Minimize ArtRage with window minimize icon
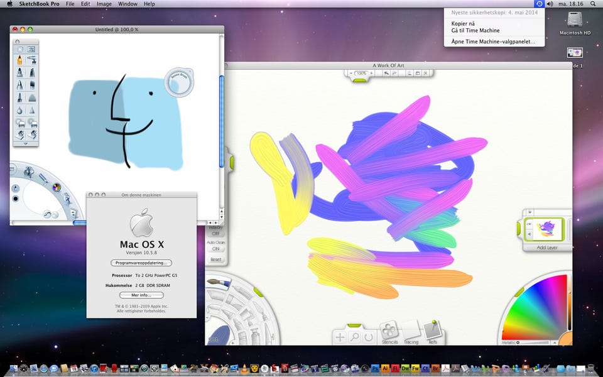 coord(409,73)
